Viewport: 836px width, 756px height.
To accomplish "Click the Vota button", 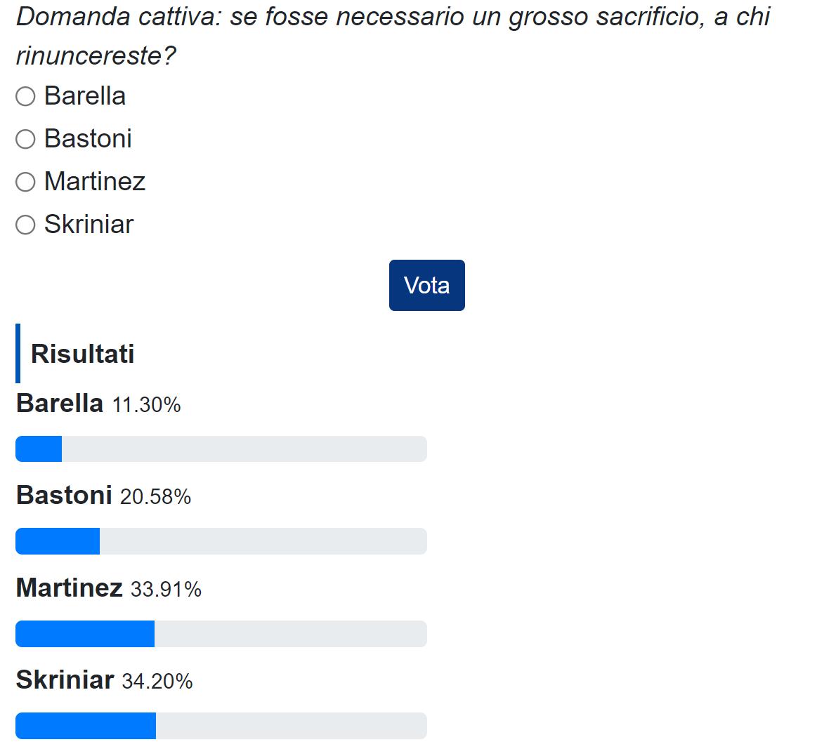I will point(426,285).
